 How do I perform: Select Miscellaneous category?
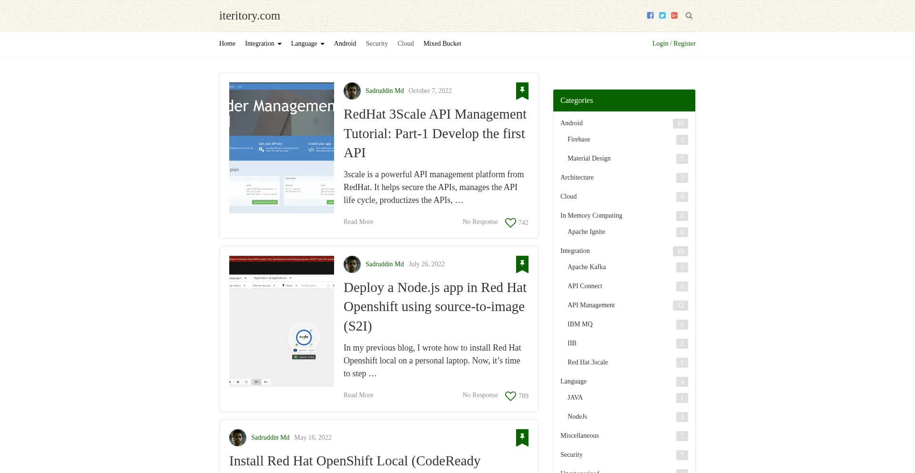(579, 435)
